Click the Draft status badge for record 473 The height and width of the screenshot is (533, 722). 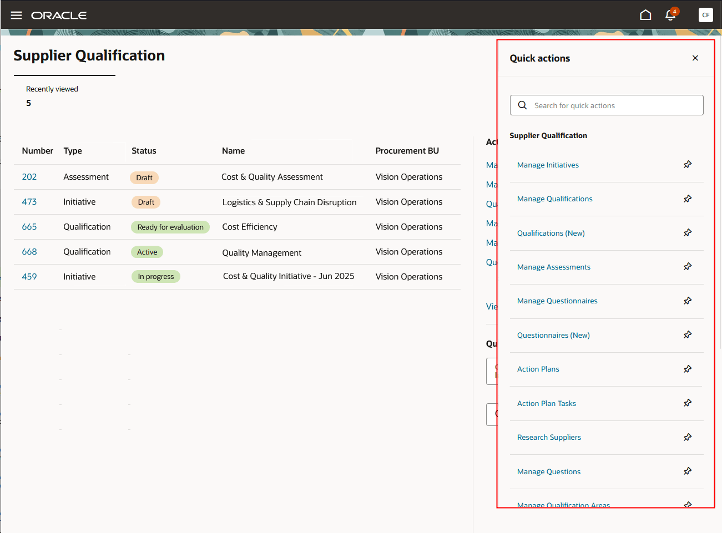point(146,202)
